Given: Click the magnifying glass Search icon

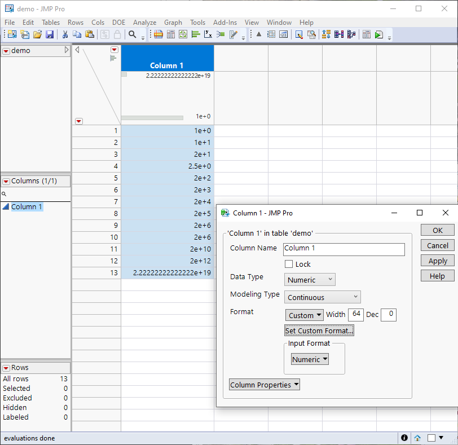Looking at the screenshot, I should (133, 34).
